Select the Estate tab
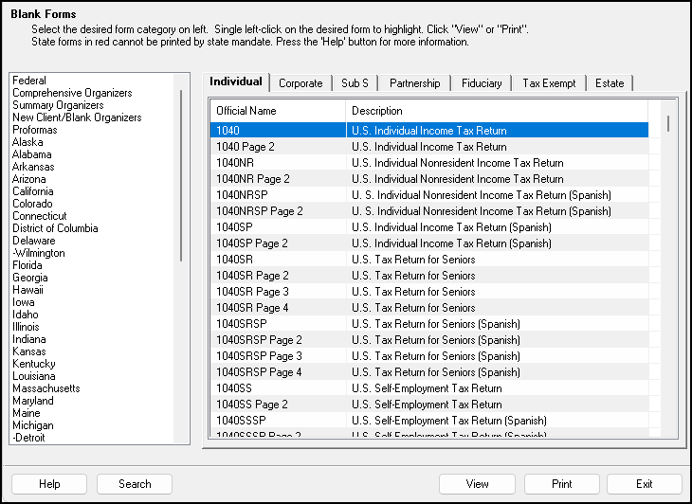 pyautogui.click(x=610, y=83)
